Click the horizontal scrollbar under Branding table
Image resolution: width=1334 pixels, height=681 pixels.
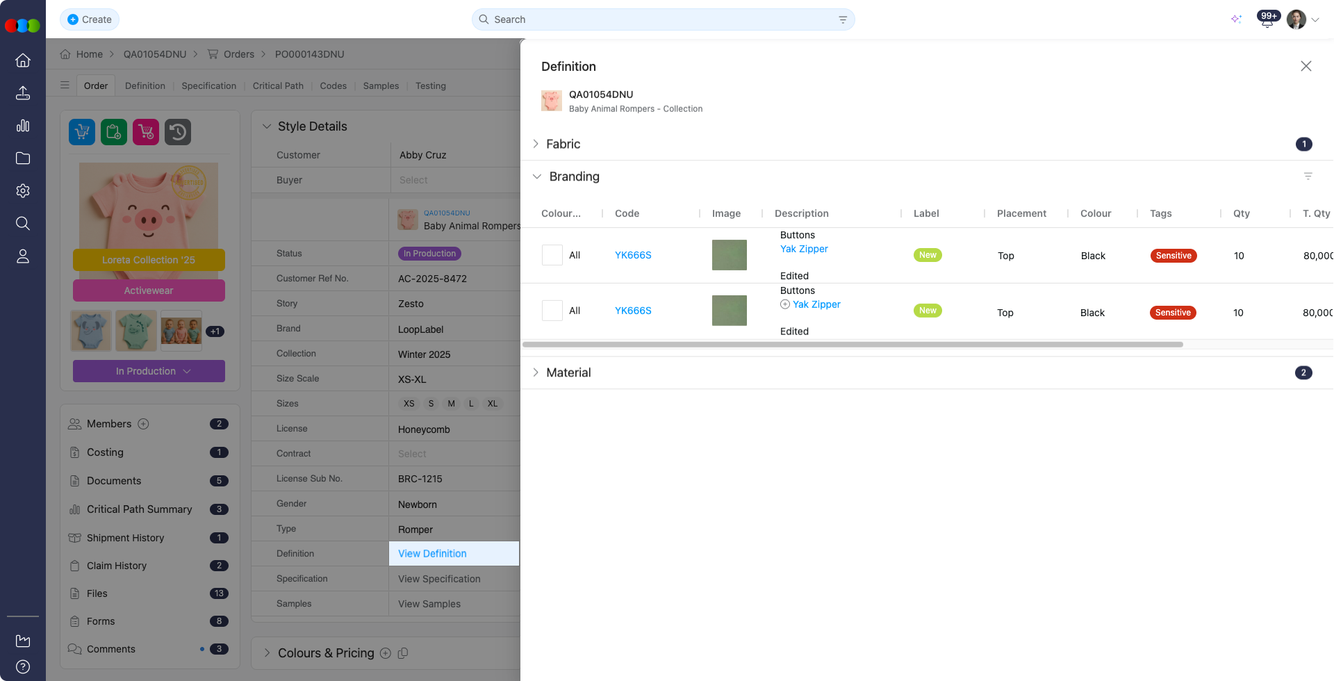tap(853, 345)
